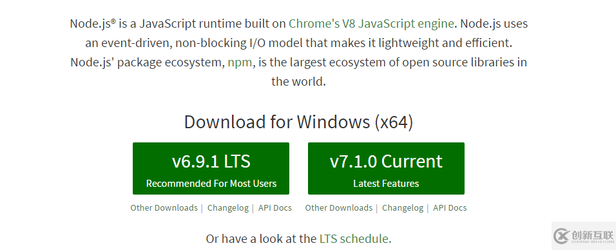Click the 创新互联 watermark text

click(x=592, y=235)
